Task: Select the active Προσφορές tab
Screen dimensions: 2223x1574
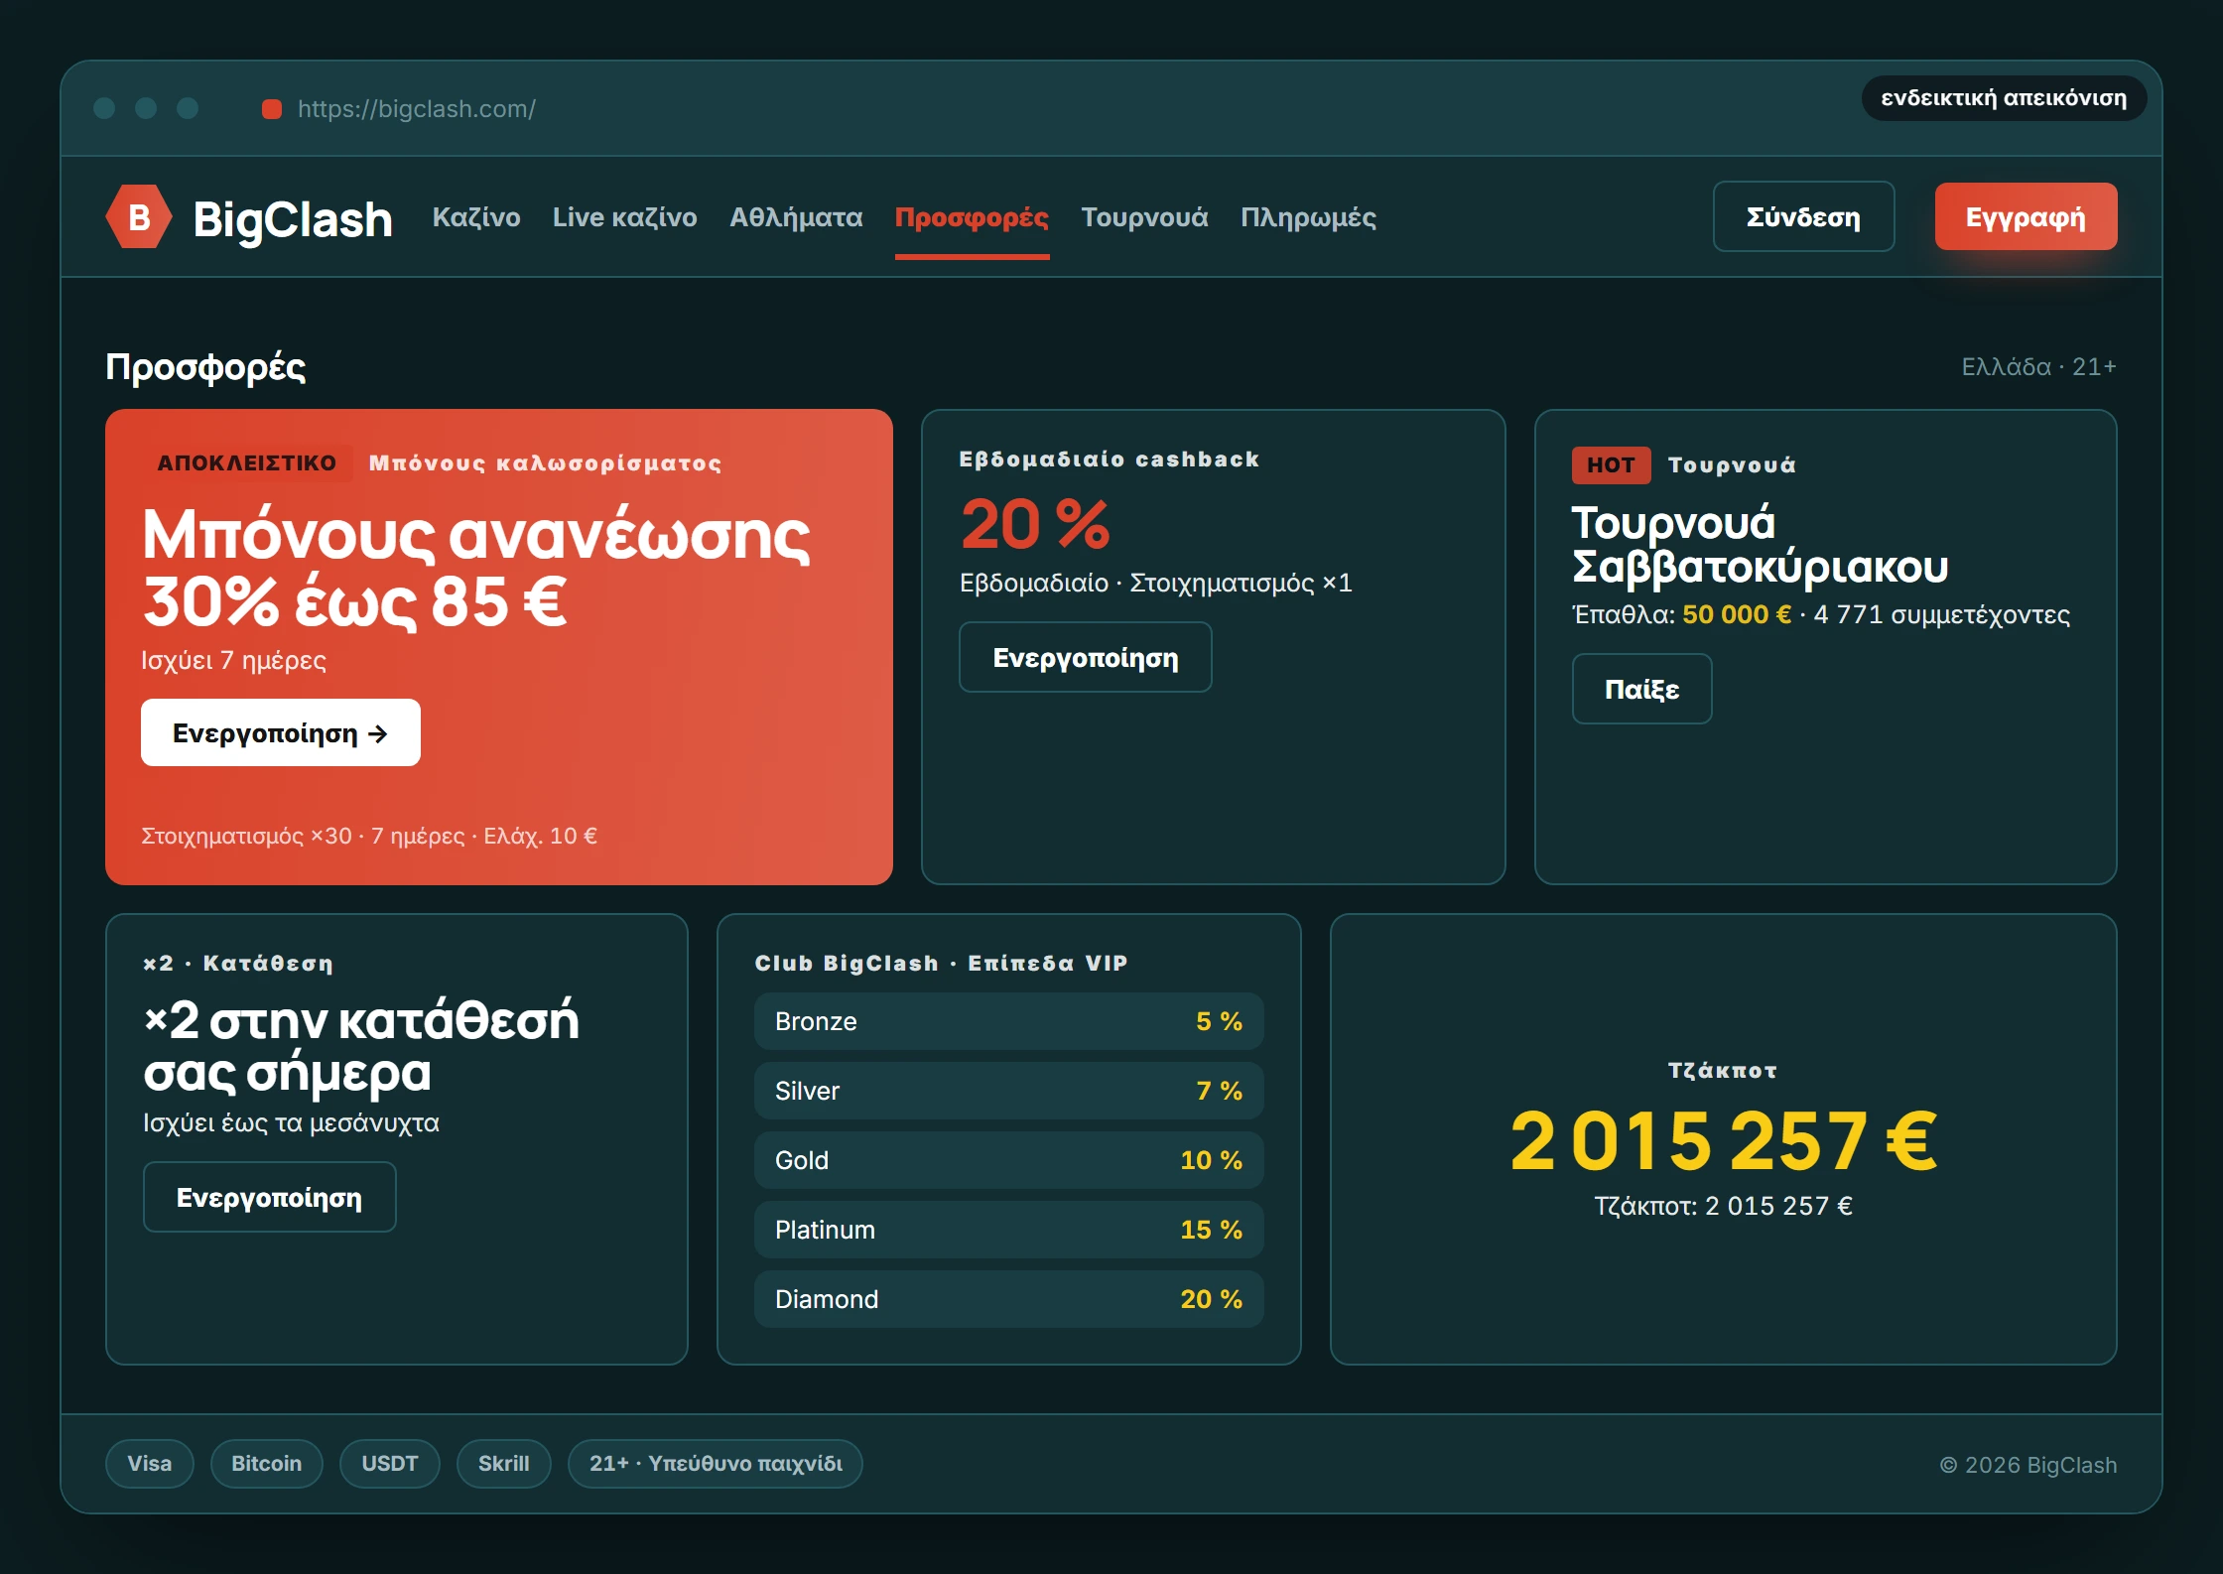Action: (x=972, y=217)
